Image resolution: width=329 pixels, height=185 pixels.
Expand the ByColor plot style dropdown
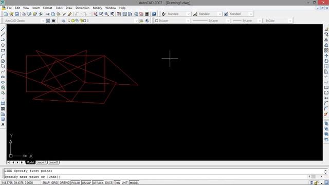(x=290, y=21)
